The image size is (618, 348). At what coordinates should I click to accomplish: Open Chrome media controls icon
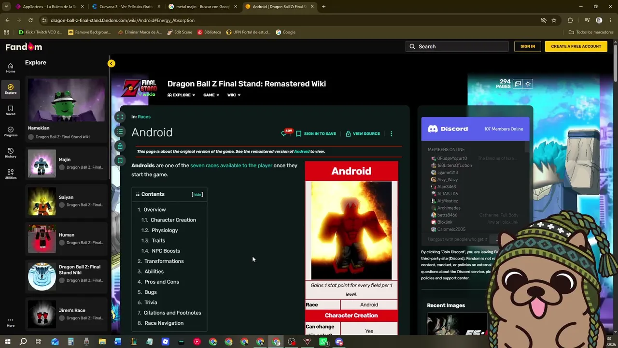click(587, 20)
